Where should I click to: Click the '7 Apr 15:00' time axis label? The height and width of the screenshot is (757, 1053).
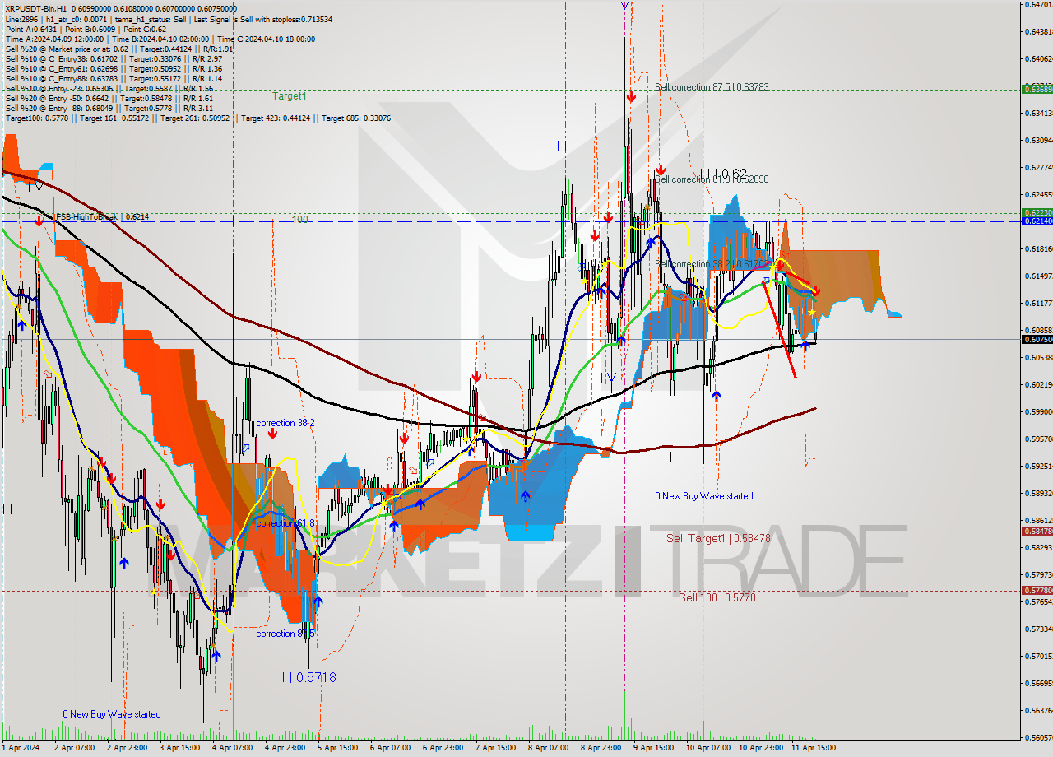click(495, 748)
